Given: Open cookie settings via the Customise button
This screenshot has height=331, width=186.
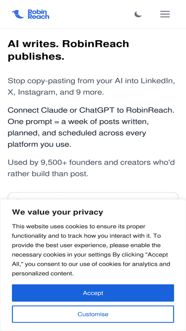Looking at the screenshot, I should click(93, 314).
